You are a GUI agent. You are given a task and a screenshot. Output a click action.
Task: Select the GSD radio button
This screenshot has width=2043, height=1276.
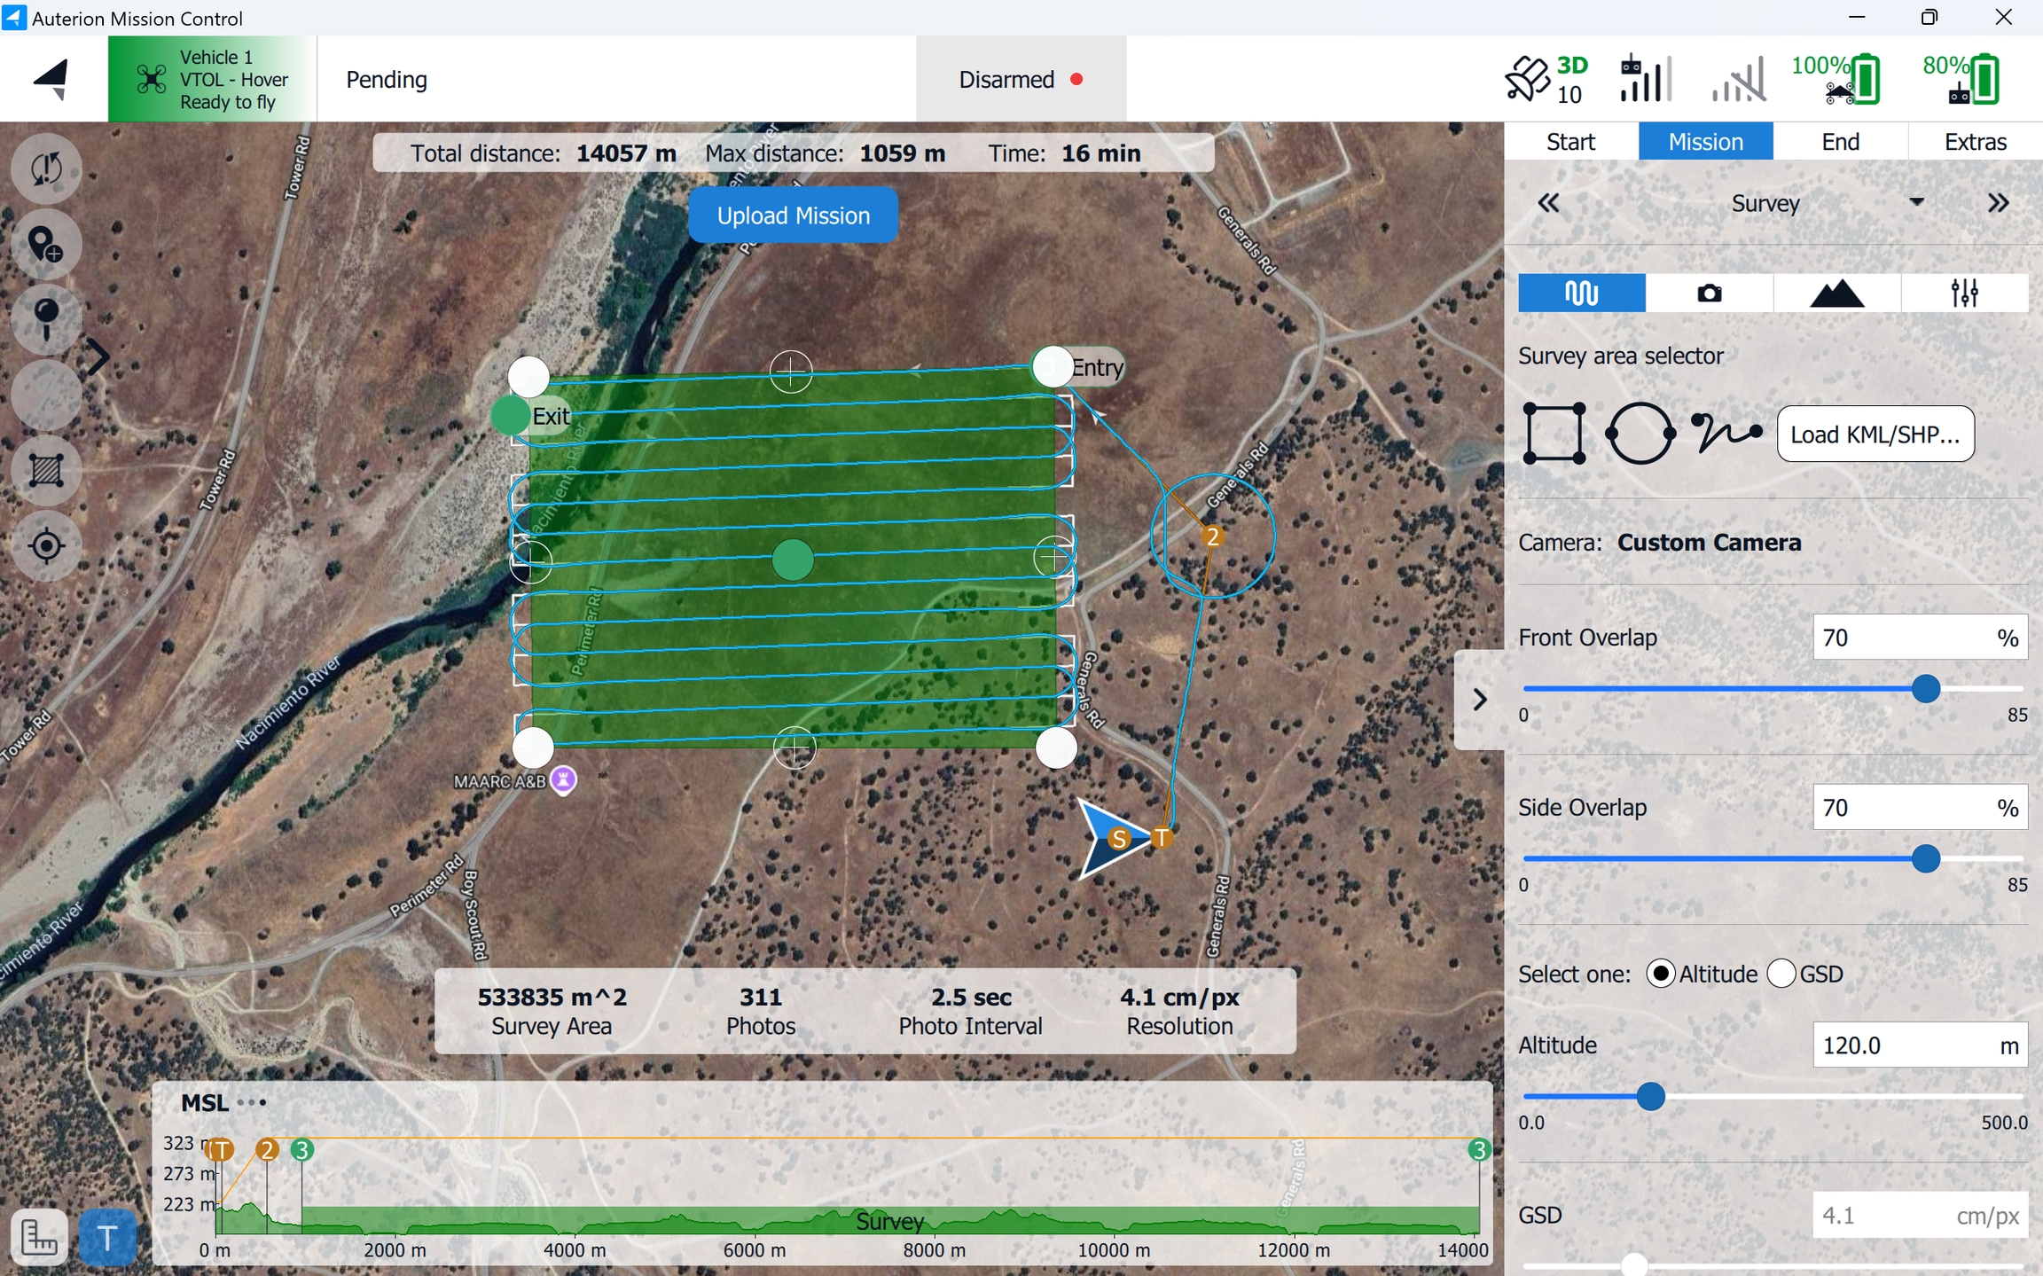(x=1781, y=974)
